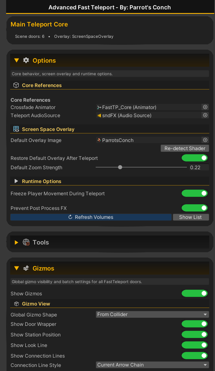215x371 pixels.
Task: Click the cube icon beside Core References
Action: [16, 85]
